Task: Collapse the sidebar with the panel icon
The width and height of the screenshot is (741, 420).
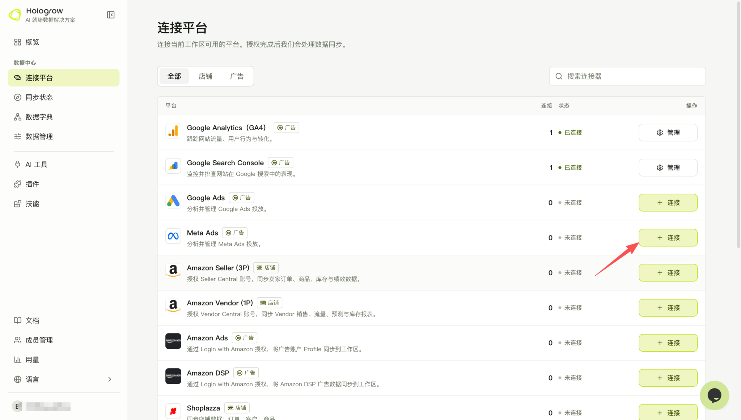Action: coord(111,15)
